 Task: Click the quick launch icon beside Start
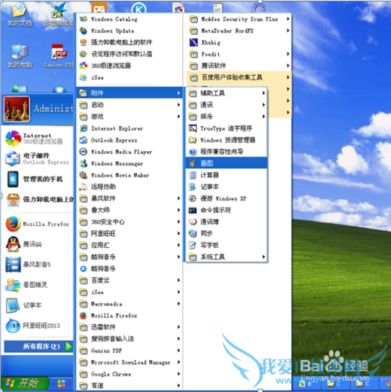61,383
